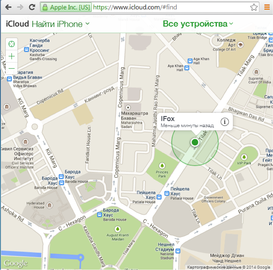Click the browser forward arrow

tap(20, 7)
